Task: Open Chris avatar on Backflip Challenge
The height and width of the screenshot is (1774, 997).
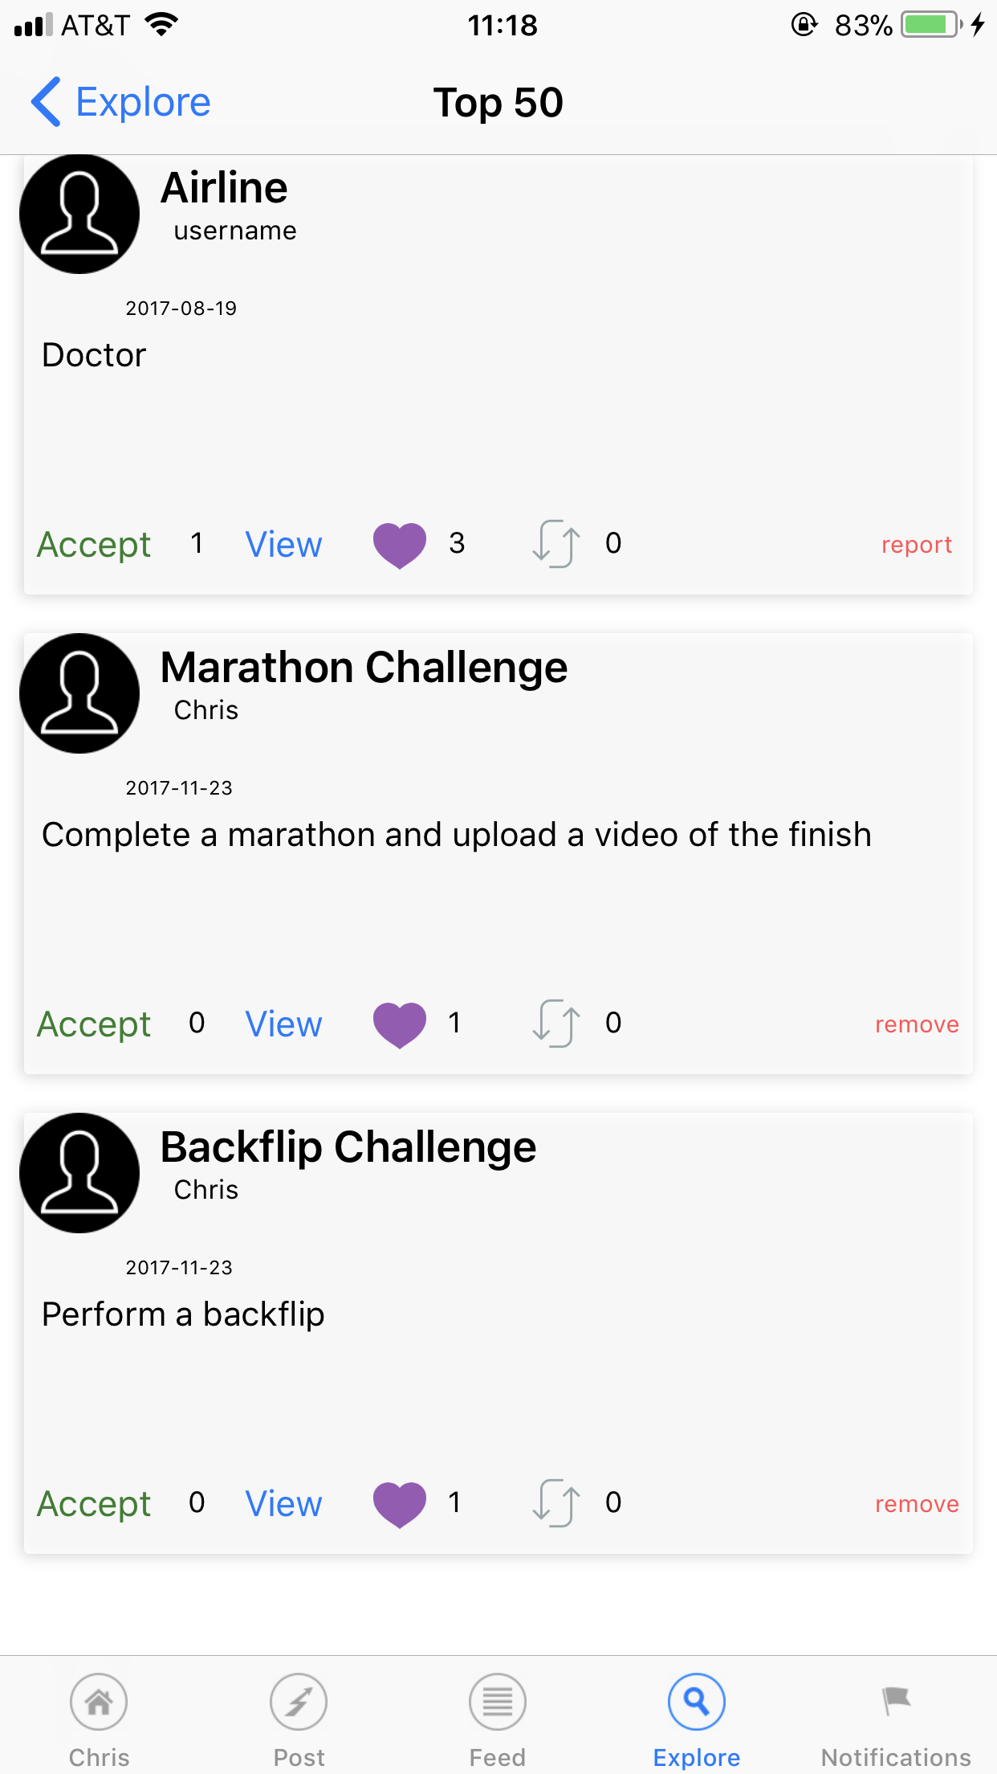Action: pyautogui.click(x=79, y=1173)
